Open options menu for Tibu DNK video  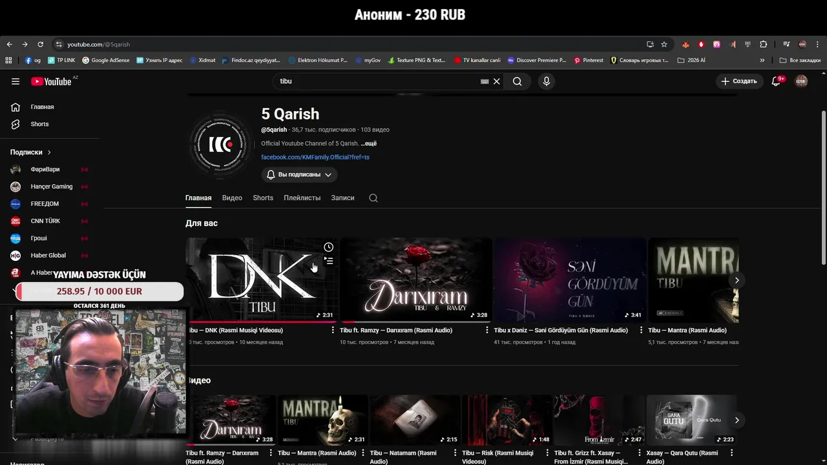click(x=333, y=330)
